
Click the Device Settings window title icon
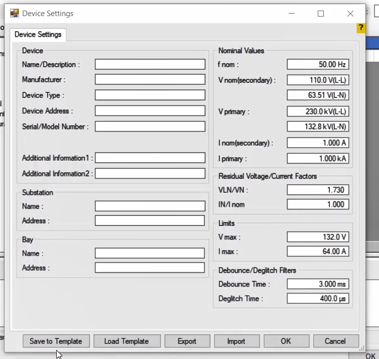click(x=14, y=14)
